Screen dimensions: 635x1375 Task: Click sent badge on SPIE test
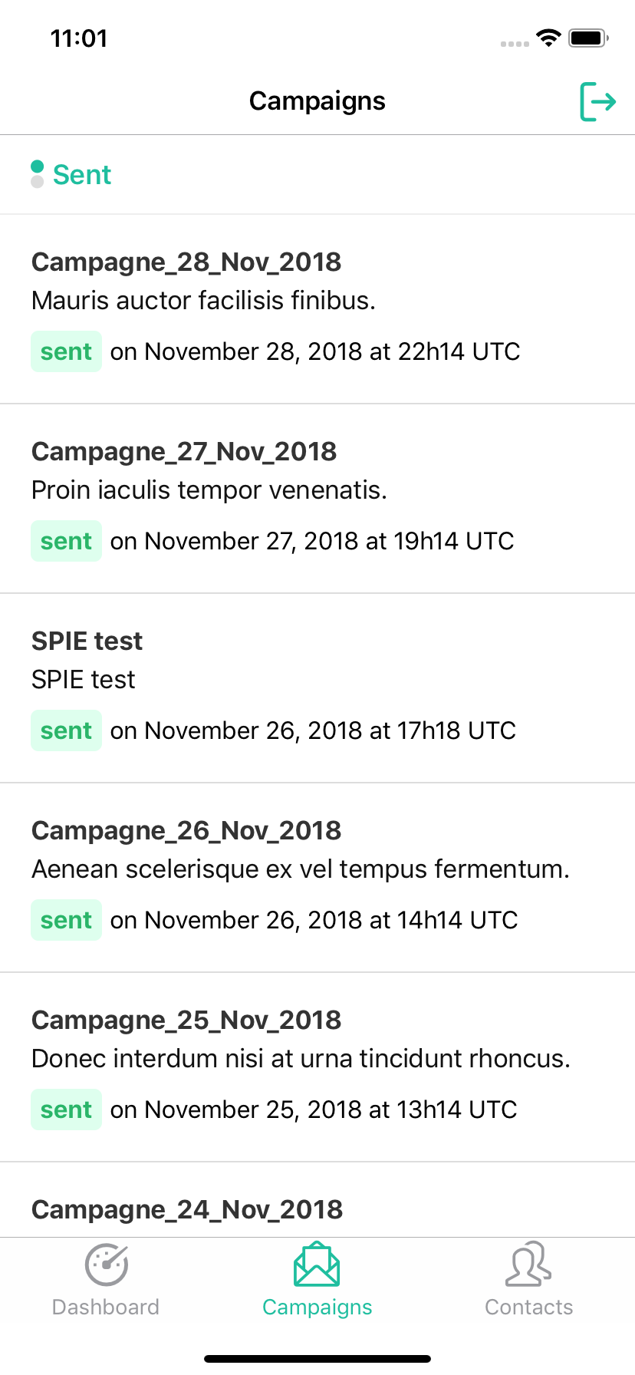tap(66, 730)
